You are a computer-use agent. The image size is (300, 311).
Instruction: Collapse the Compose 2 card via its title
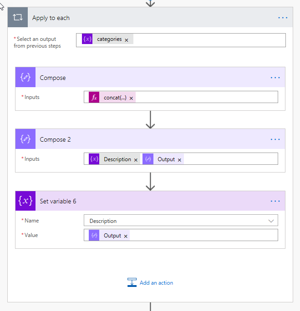(56, 139)
